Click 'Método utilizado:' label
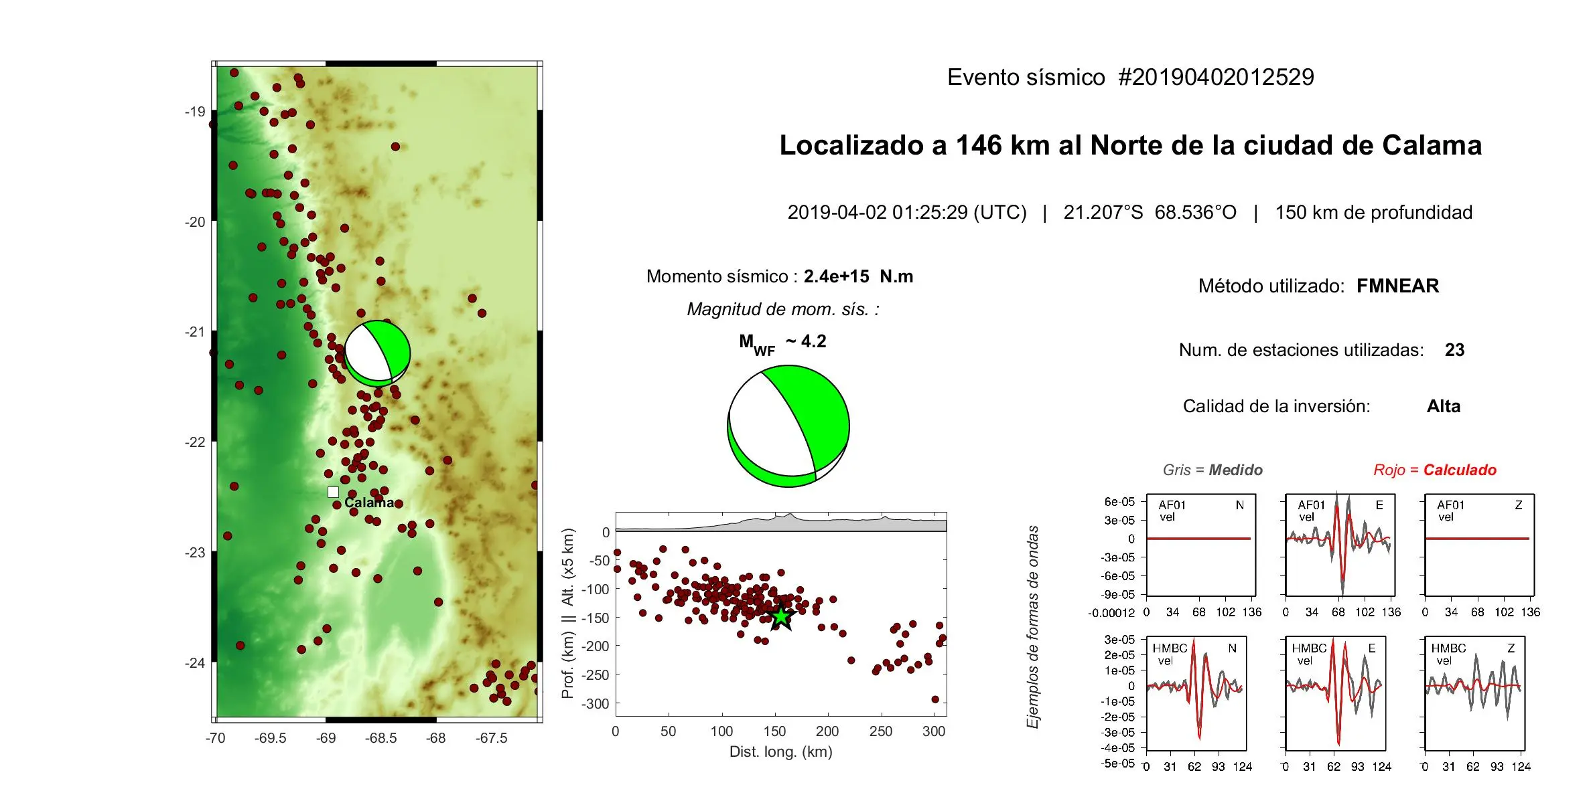Viewport: 1593px width, 811px height. (x=1271, y=286)
